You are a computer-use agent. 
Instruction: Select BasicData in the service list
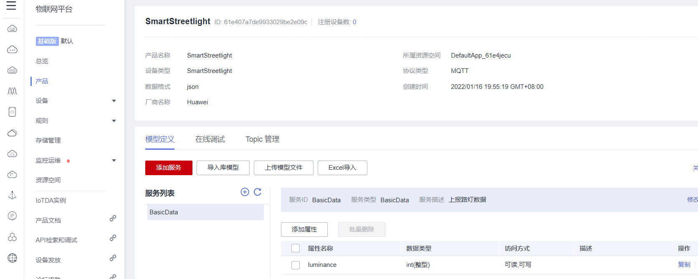click(205, 212)
